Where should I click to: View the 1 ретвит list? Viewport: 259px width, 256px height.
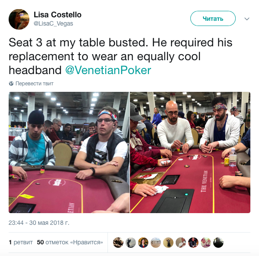21,242
